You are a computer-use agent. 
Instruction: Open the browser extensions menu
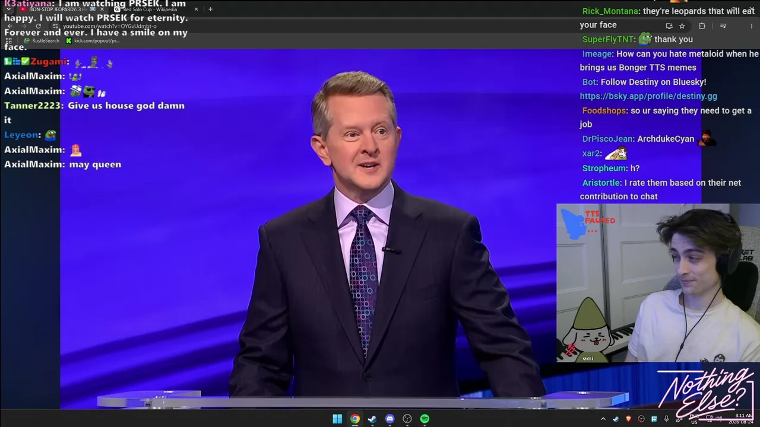[x=702, y=26]
